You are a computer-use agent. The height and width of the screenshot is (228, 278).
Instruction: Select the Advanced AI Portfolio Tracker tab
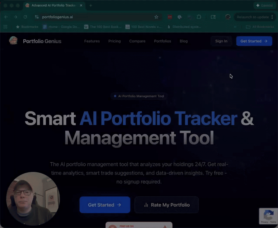(54, 5)
